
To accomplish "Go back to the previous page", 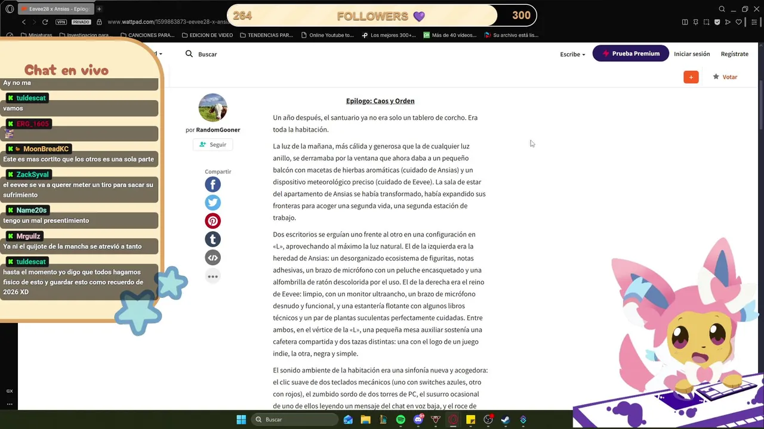I will pyautogui.click(x=24, y=22).
